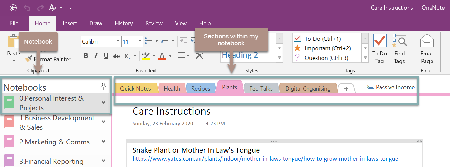Click the Clear All Formatting X icon
This screenshot has height=167, width=450.
[x=200, y=56]
